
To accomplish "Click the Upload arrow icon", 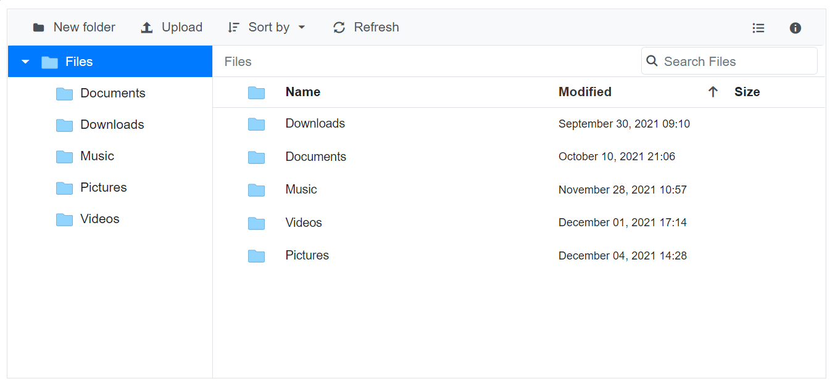I will click(147, 28).
